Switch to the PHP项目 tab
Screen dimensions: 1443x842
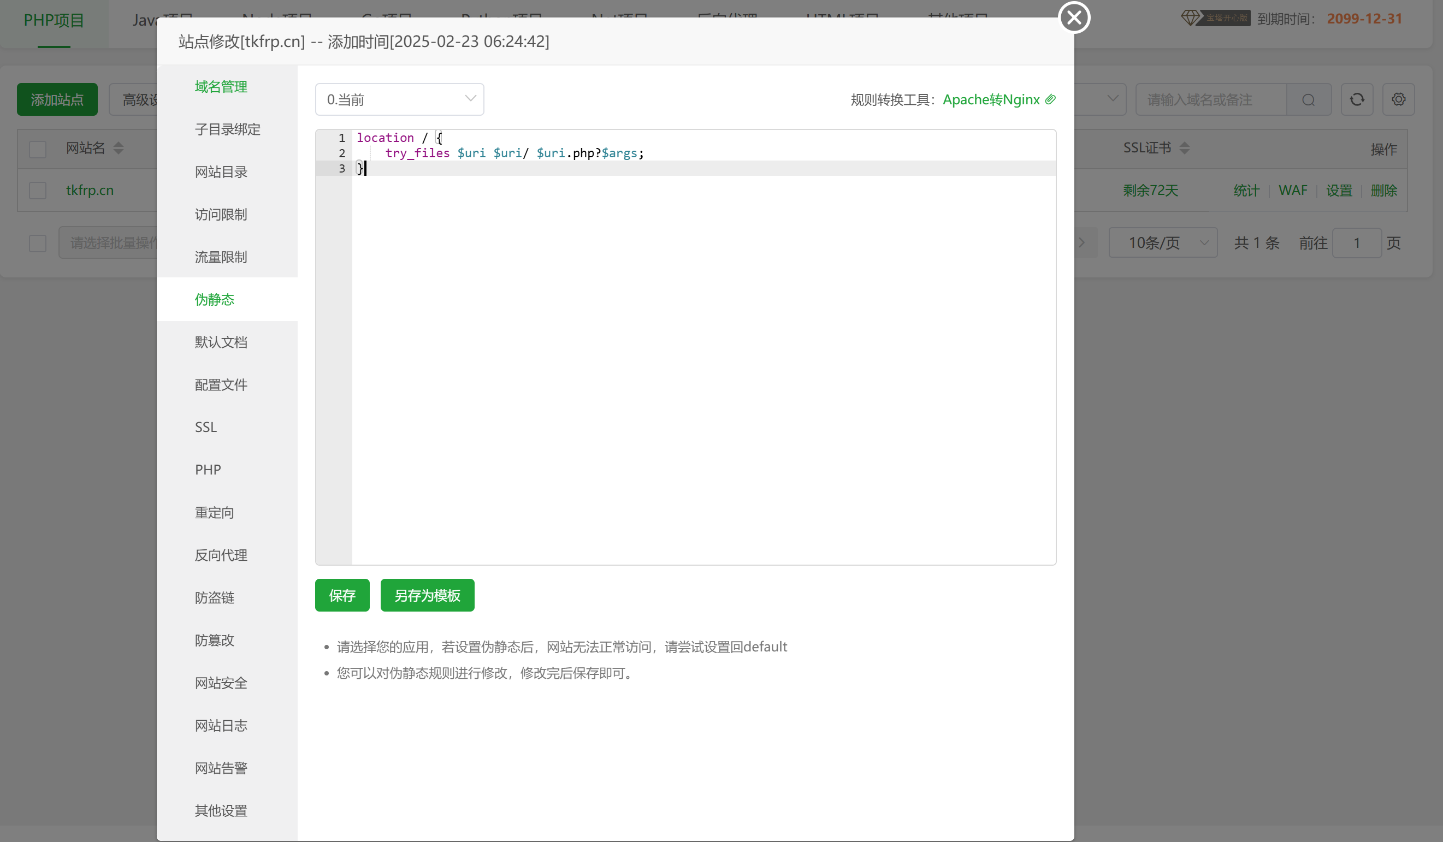[54, 20]
